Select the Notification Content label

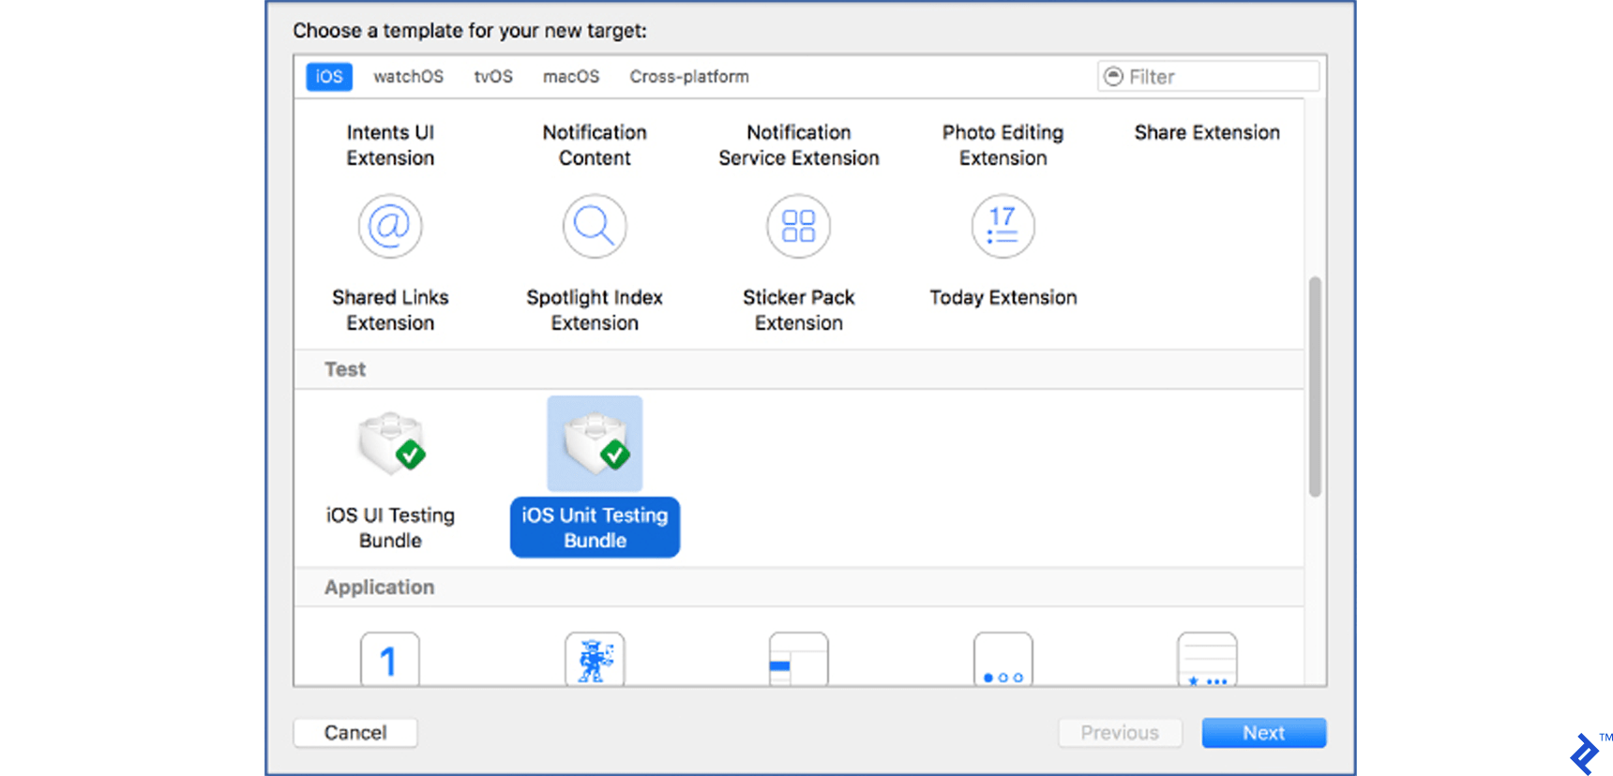tap(595, 145)
